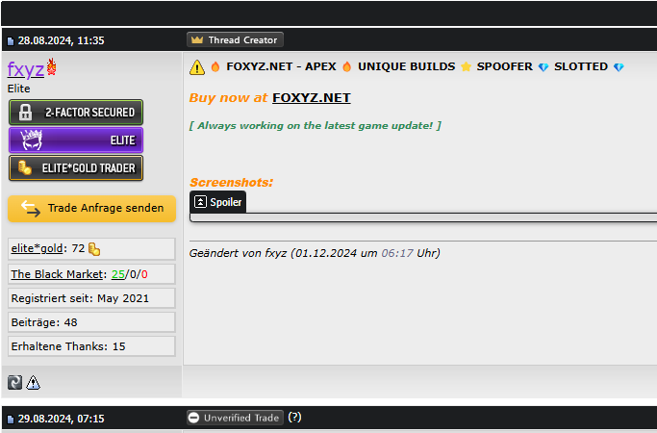Click the Elite*Gold Trader coin badge
The height and width of the screenshot is (433, 657).
point(76,168)
